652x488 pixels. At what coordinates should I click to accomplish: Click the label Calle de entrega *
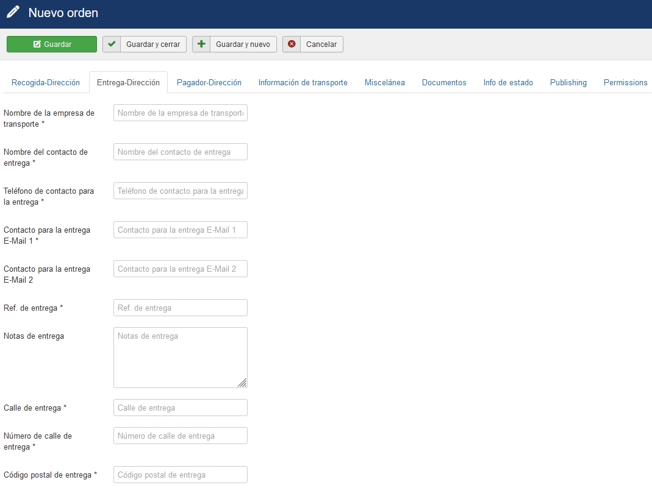[x=35, y=408]
